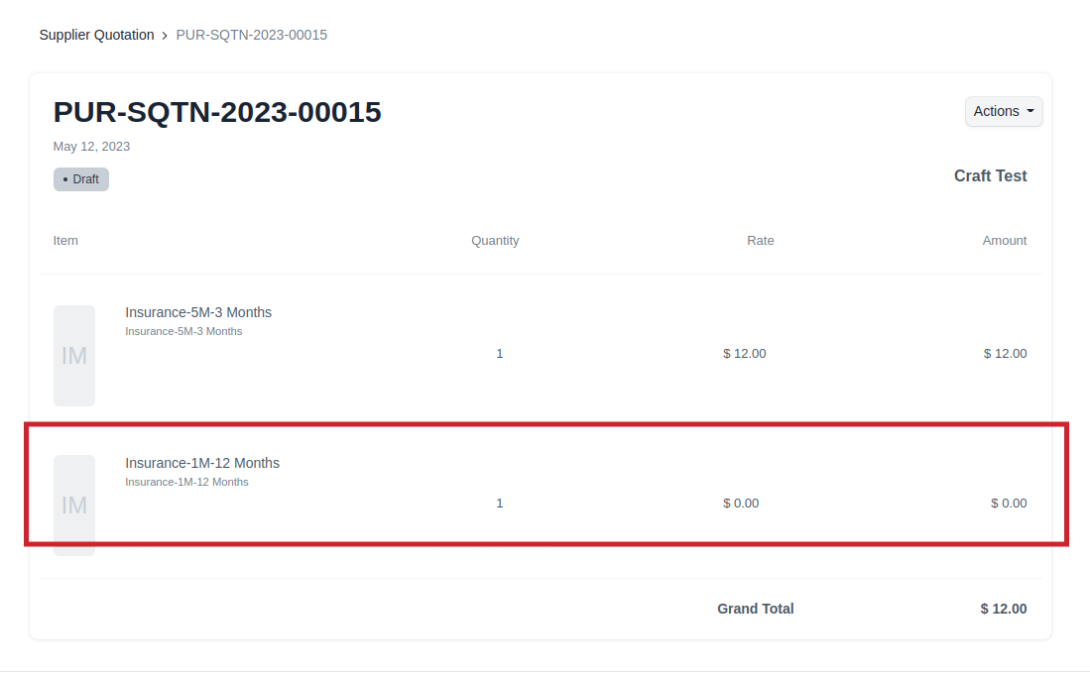The width and height of the screenshot is (1090, 678).
Task: Open the Craft Test supplier link
Action: click(x=990, y=175)
